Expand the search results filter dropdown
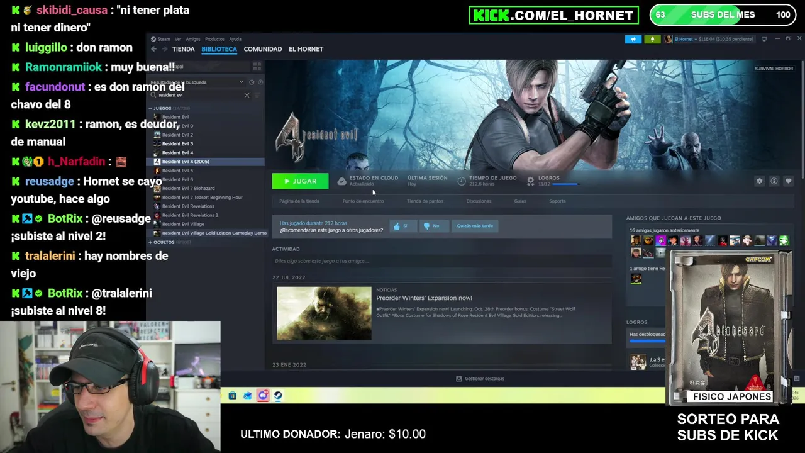This screenshot has width=805, height=453. pos(241,82)
